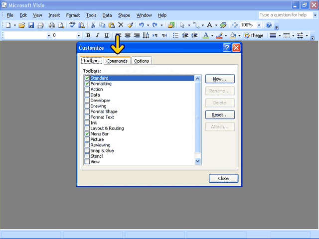This screenshot has height=239, width=319.
Task: Click the Bullets list icon
Action: (x=175, y=35)
